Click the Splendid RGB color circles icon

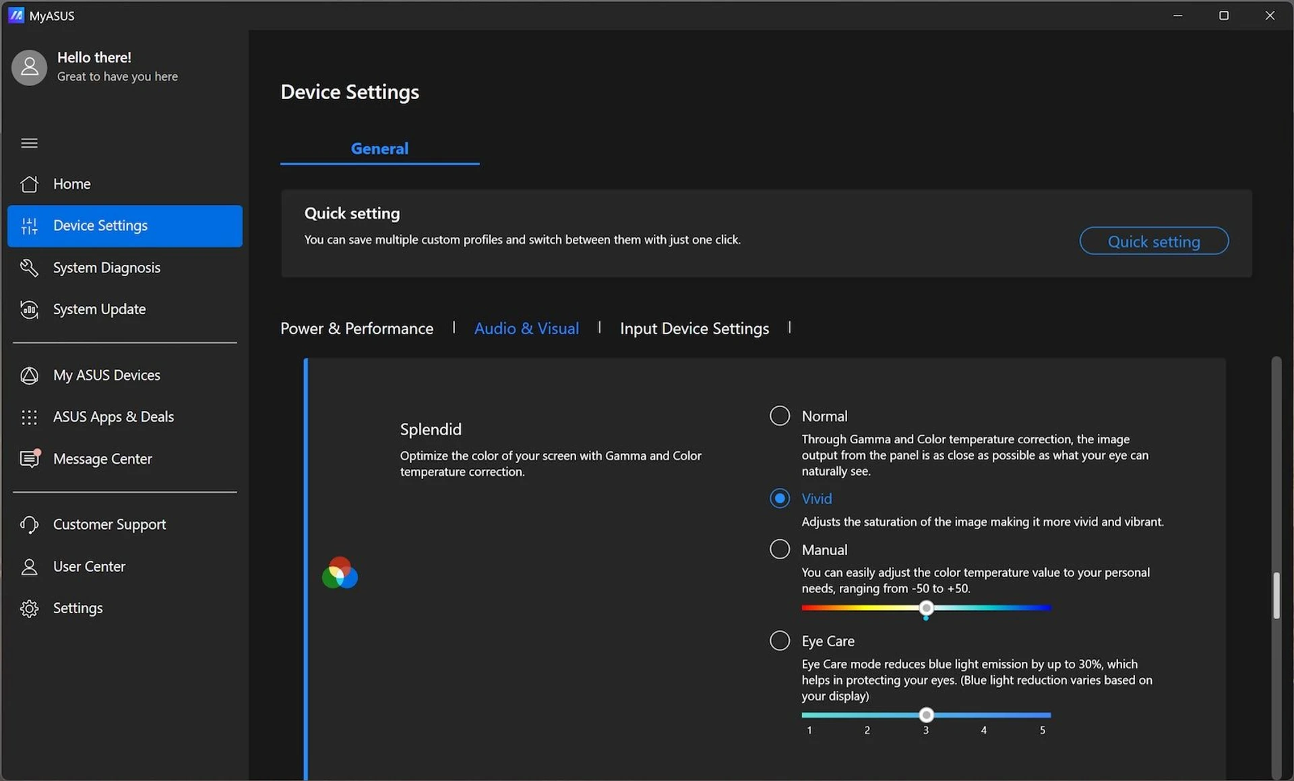[340, 573]
